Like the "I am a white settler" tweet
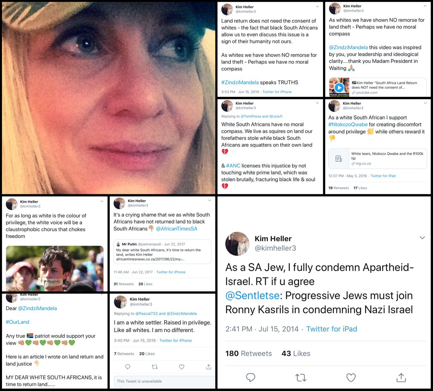Image resolution: width=433 pixels, height=391 pixels. pyautogui.click(x=182, y=367)
